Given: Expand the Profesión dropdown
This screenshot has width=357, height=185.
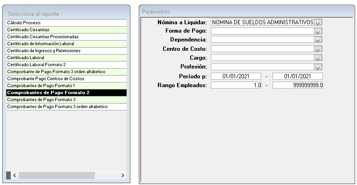Looking at the screenshot, I should coord(318,67).
